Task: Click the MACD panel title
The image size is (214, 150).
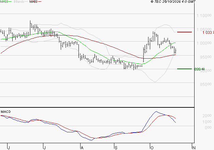Action: pos(6,112)
